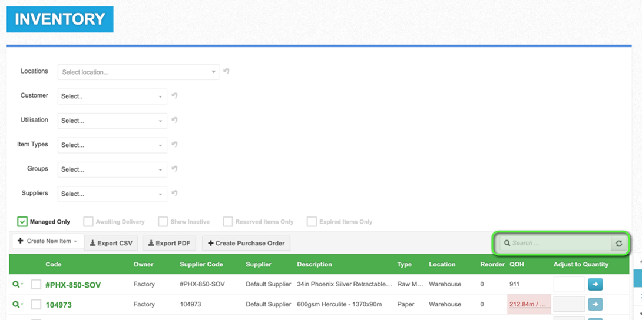This screenshot has width=642, height=320.
Task: Open the magnifier menu for row 104973
Action: (16, 305)
